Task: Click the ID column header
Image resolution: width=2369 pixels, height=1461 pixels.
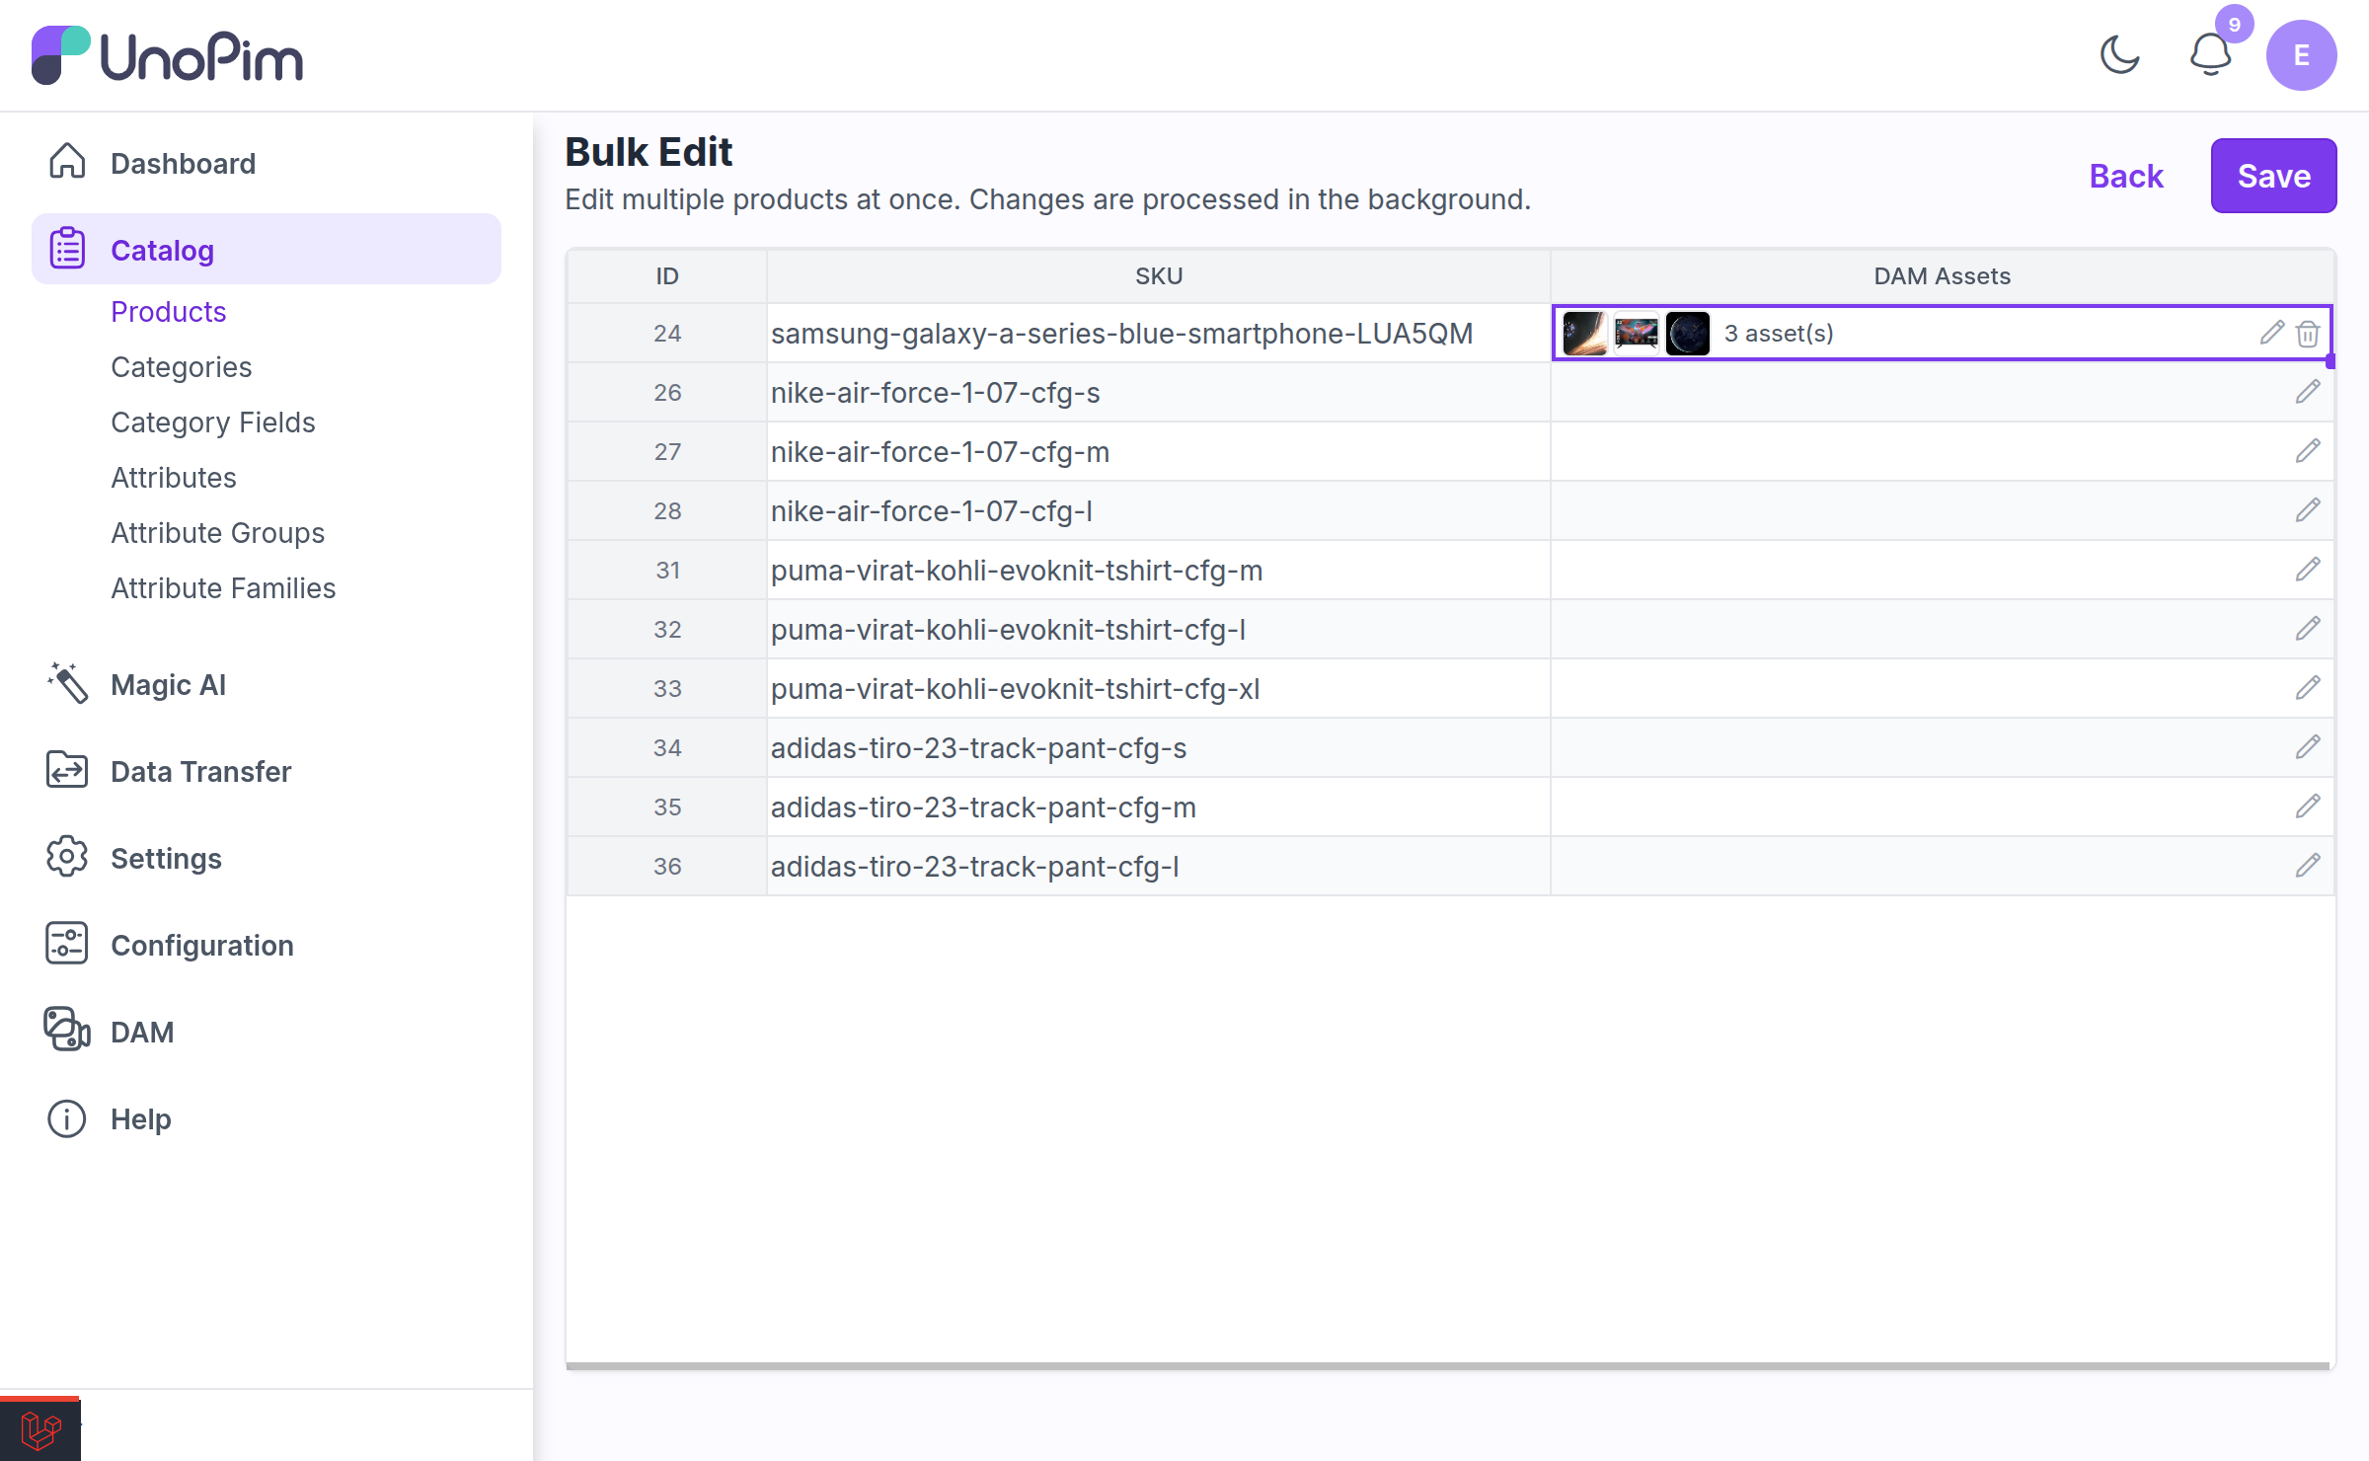Action: pyautogui.click(x=667, y=275)
